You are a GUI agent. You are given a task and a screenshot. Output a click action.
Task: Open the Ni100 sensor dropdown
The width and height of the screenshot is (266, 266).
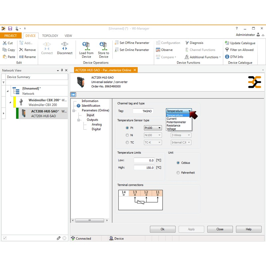click(153, 135)
